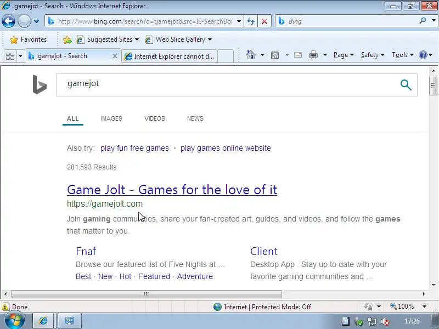
Task: Click the Refresh page icon
Action: pos(251,21)
